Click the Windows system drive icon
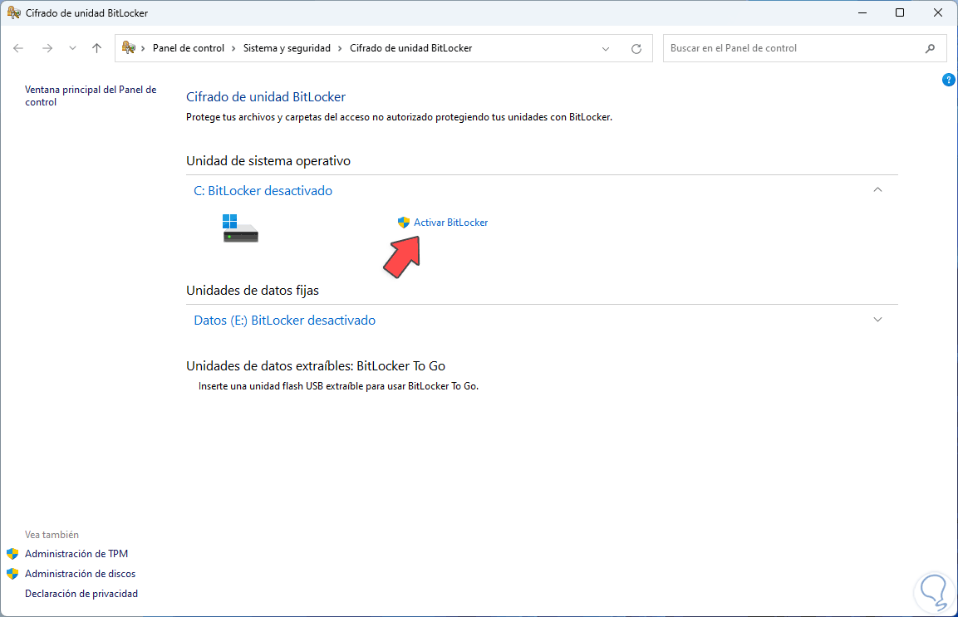Image resolution: width=958 pixels, height=617 pixels. [240, 228]
